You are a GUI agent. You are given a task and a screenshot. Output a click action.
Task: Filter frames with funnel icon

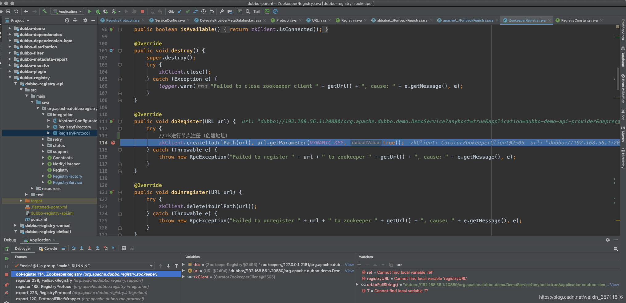176,266
